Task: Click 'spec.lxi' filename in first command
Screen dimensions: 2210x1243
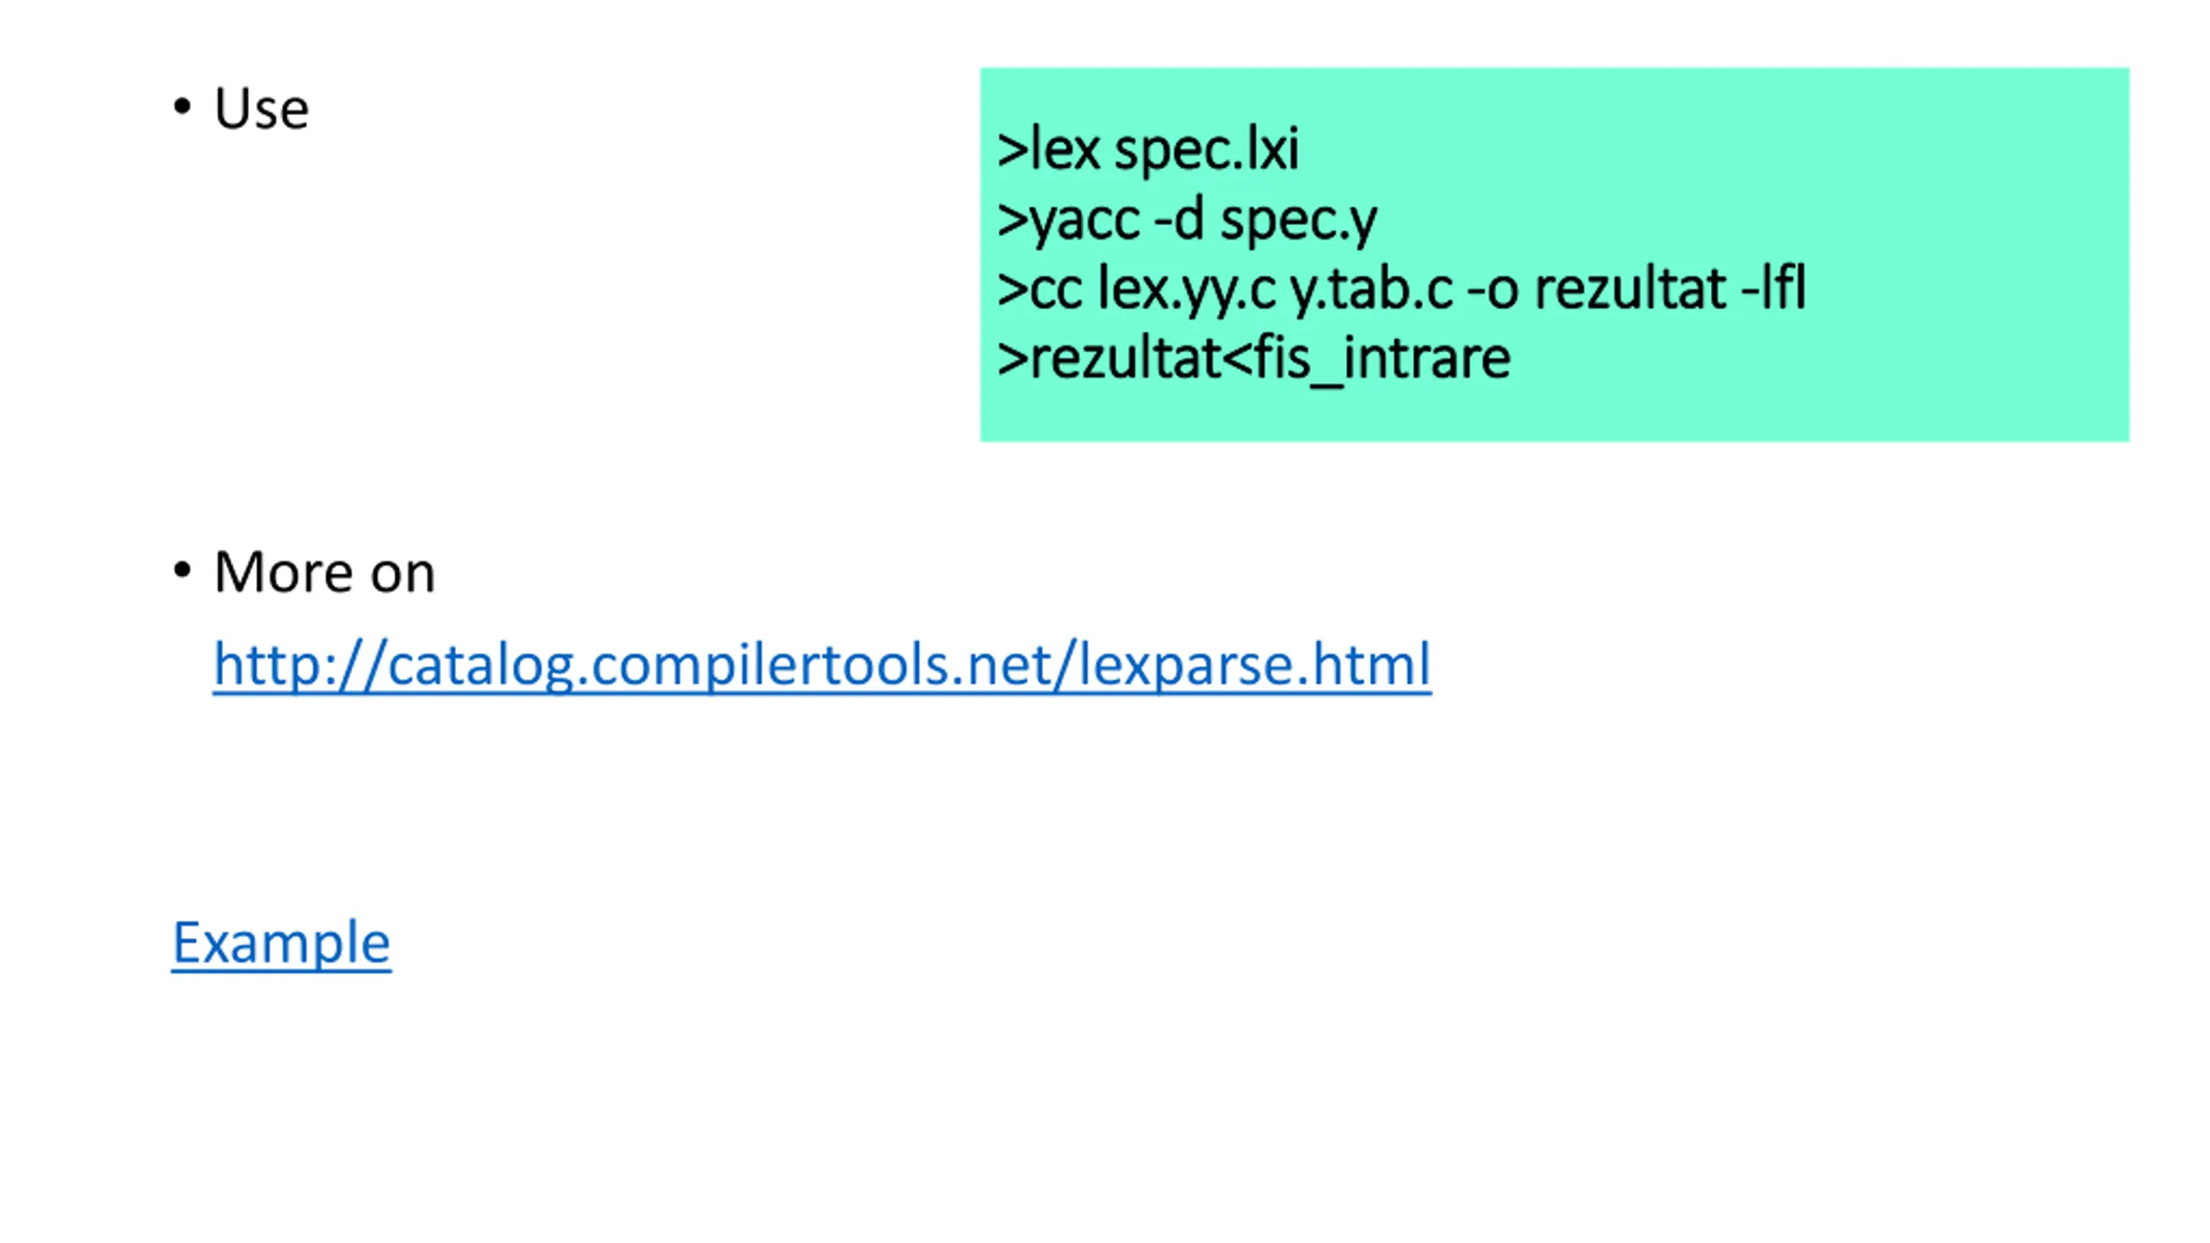Action: (1206, 150)
